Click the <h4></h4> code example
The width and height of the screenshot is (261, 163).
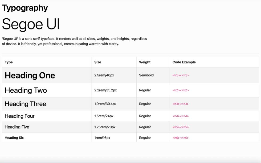click(x=181, y=116)
